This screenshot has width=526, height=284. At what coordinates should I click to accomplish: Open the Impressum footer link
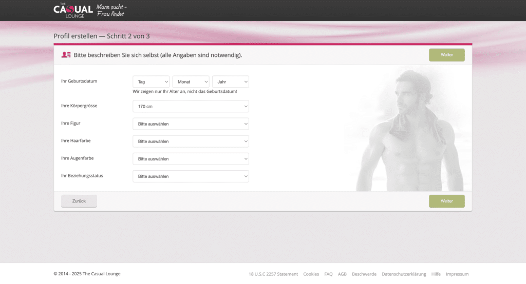point(457,274)
